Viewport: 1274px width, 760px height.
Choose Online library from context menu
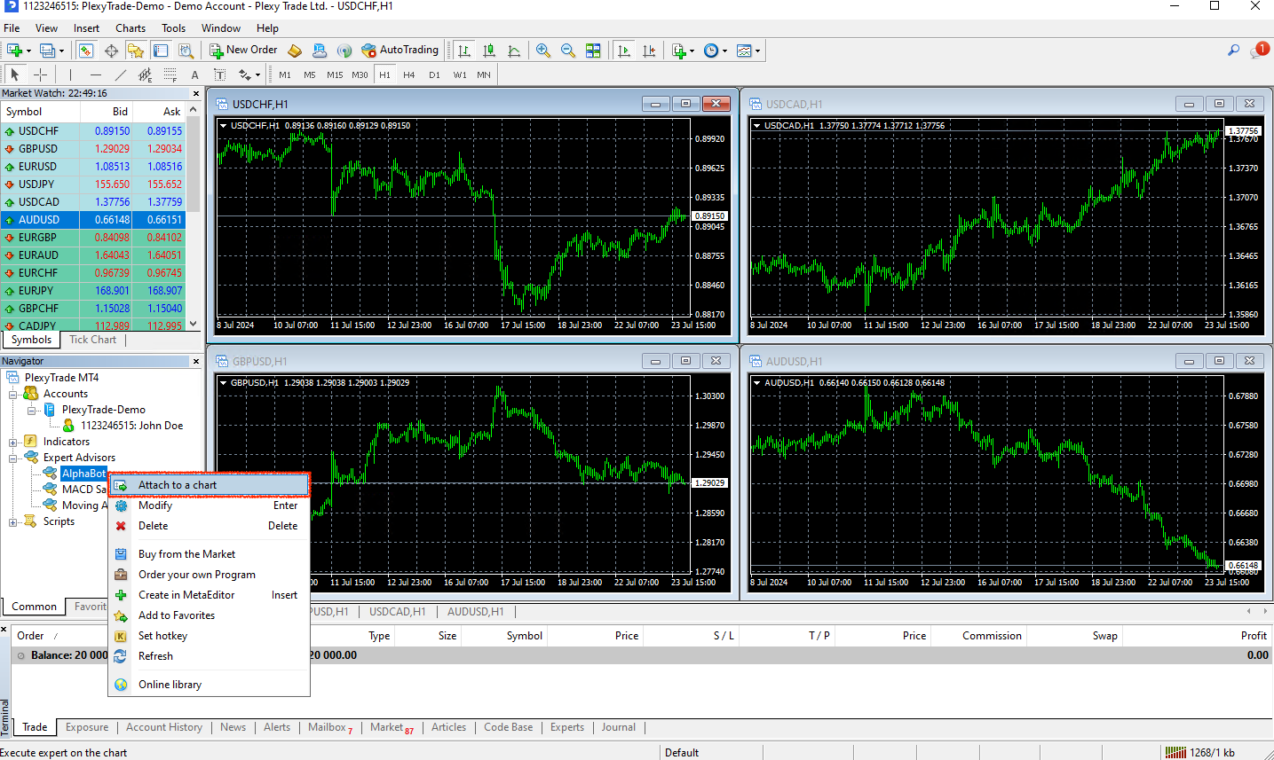[210, 685]
